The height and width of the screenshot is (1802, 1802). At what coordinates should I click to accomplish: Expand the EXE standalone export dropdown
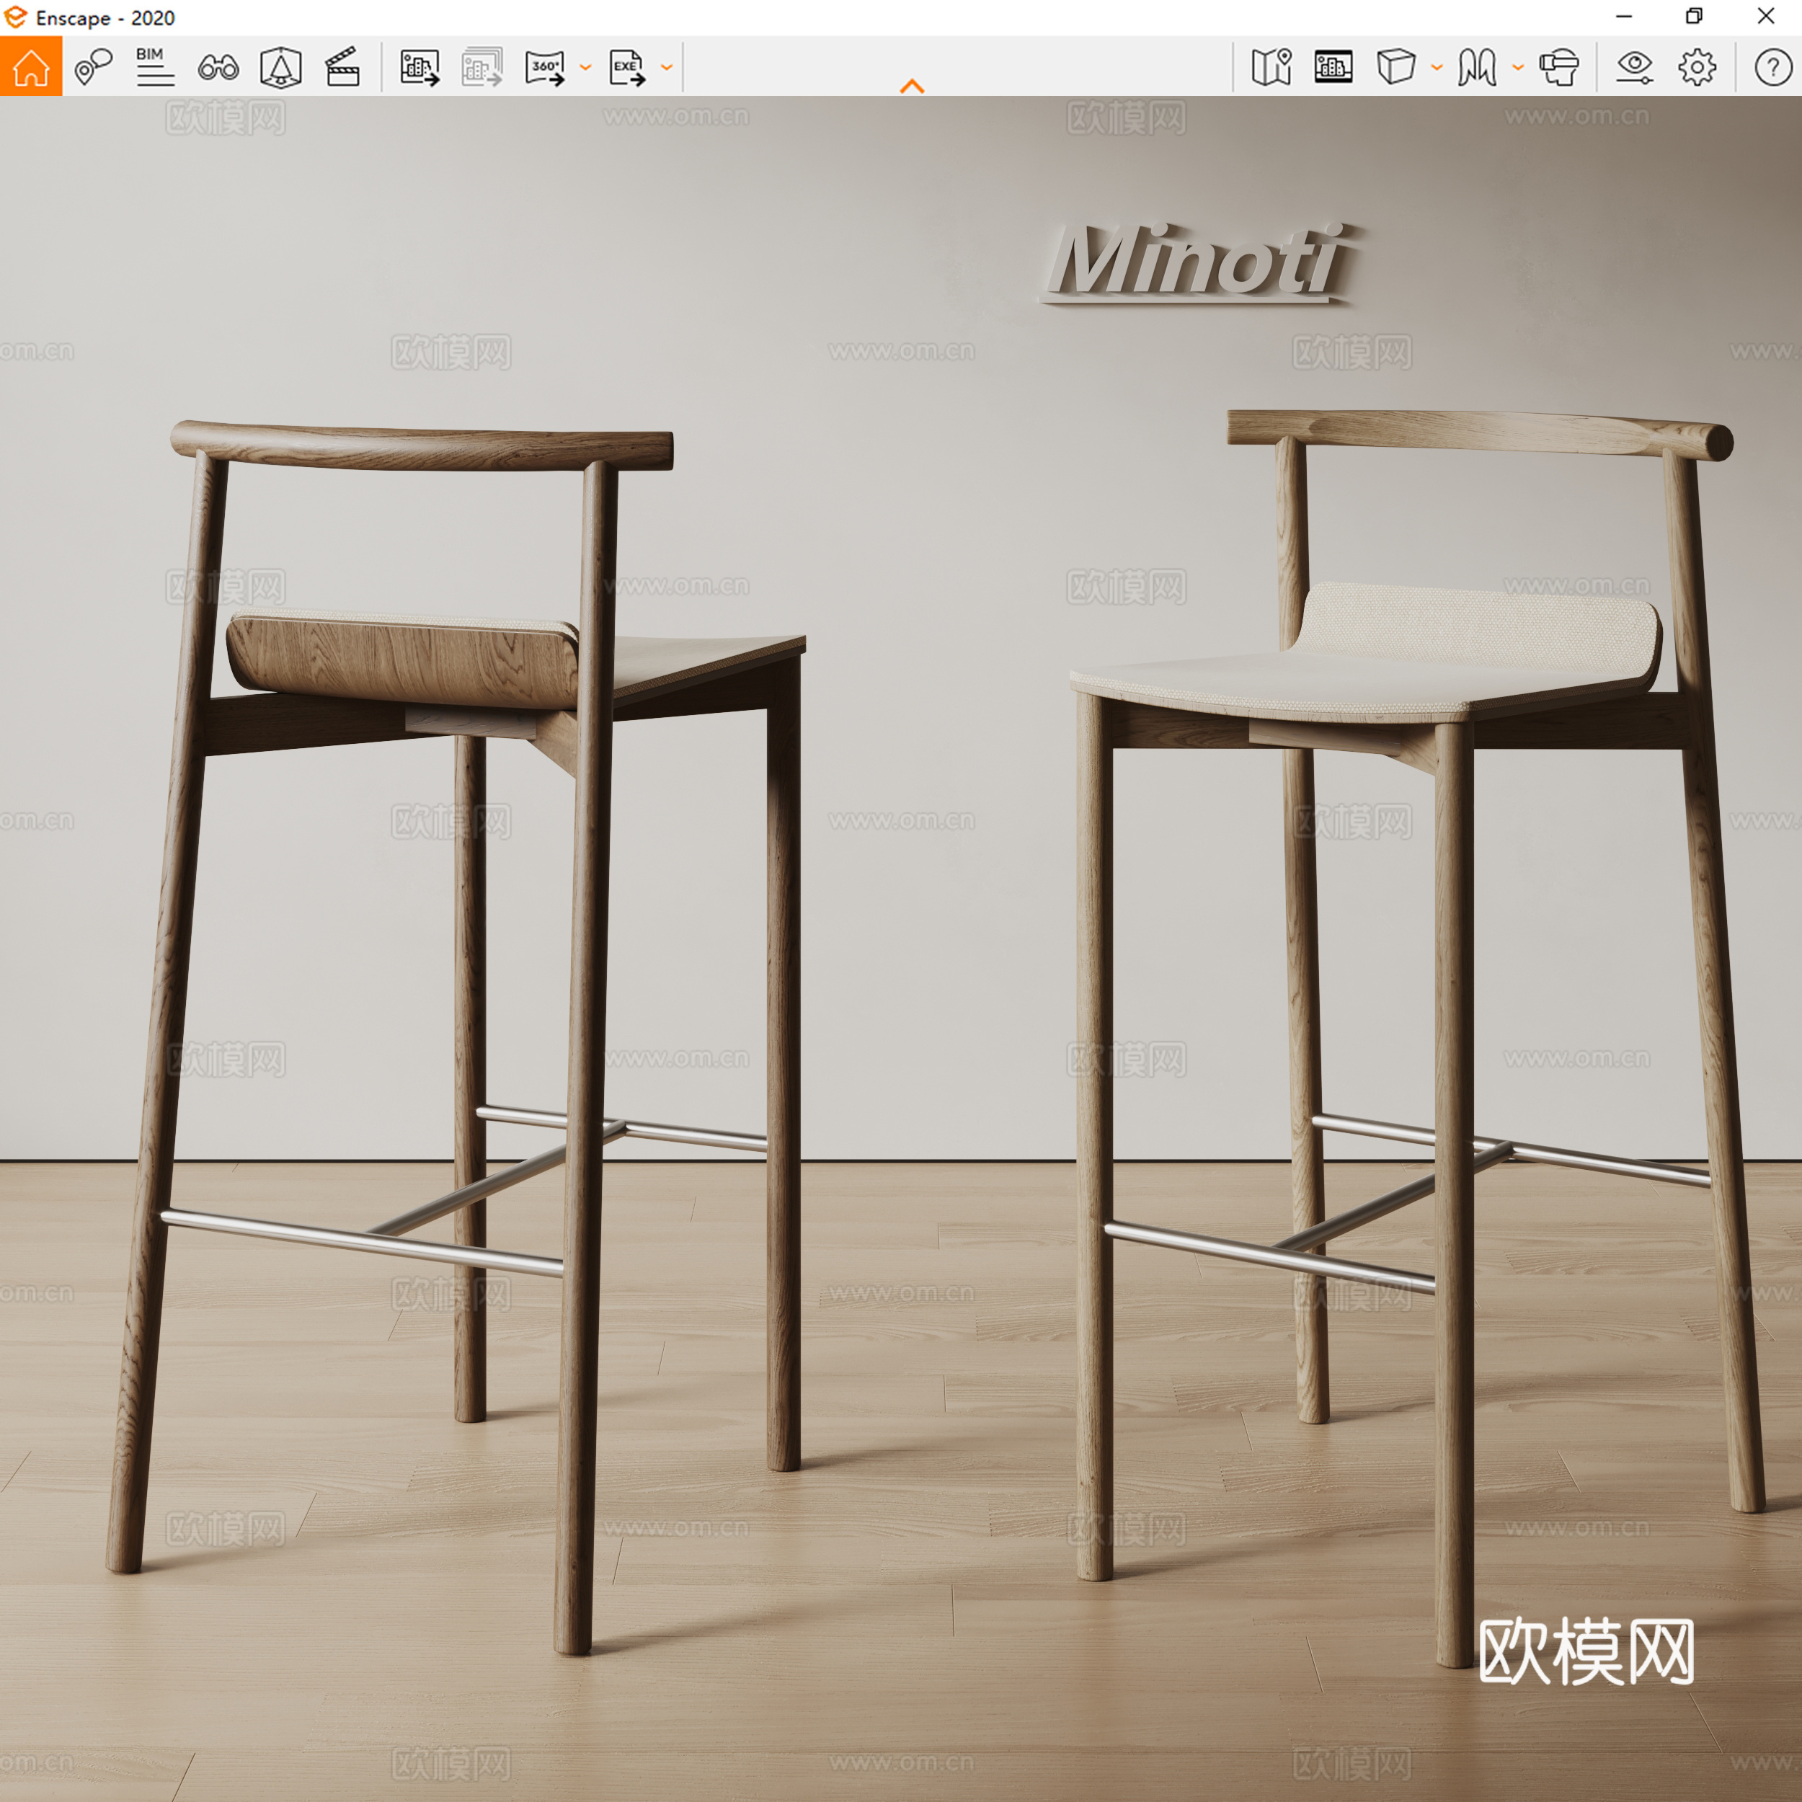(665, 66)
